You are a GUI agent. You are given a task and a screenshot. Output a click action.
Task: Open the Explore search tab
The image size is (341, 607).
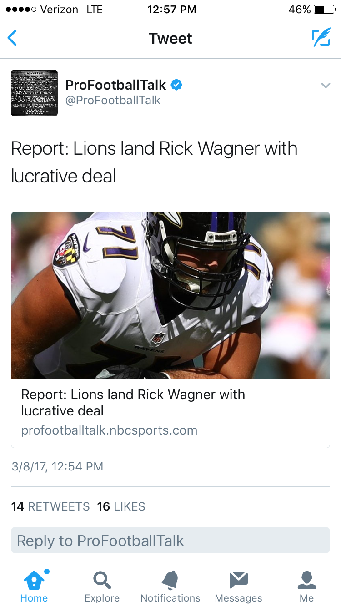102,586
